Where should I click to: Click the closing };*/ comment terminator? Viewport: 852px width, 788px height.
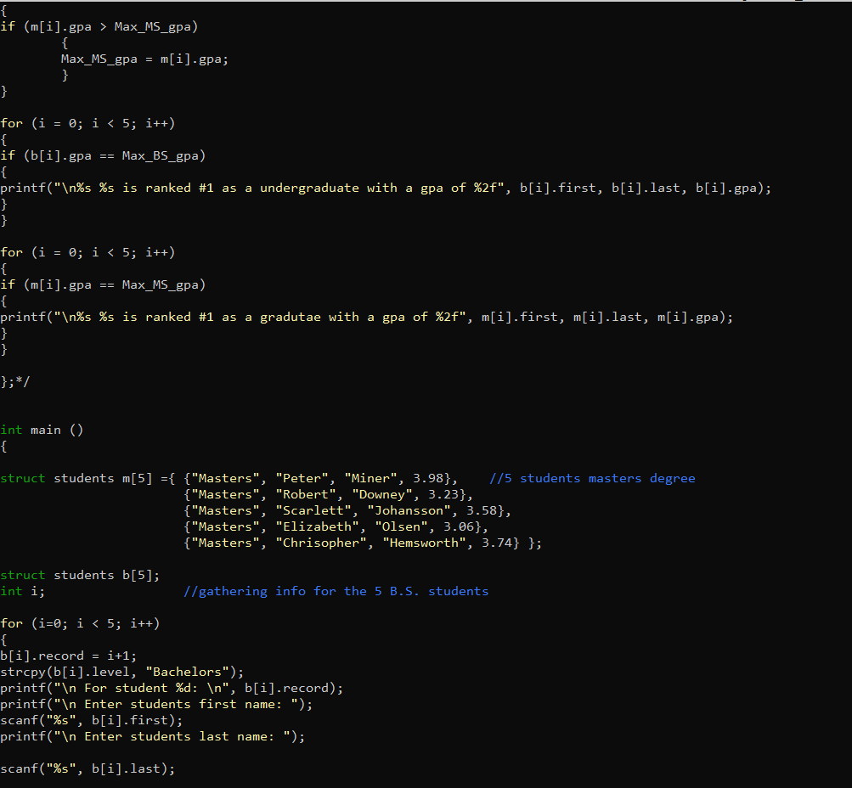click(x=16, y=381)
